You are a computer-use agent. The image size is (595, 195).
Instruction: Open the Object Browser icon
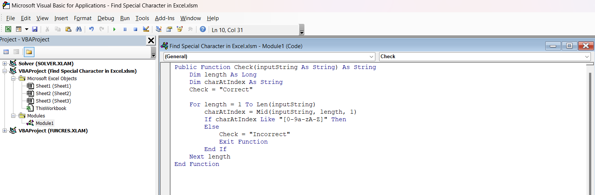(x=180, y=29)
